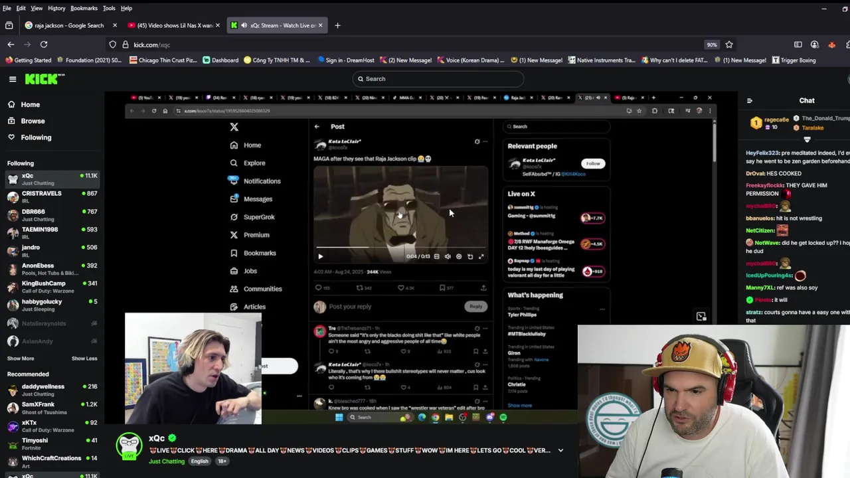850x478 pixels.
Task: Open the tweet's three-dot more menu
Action: (x=485, y=141)
